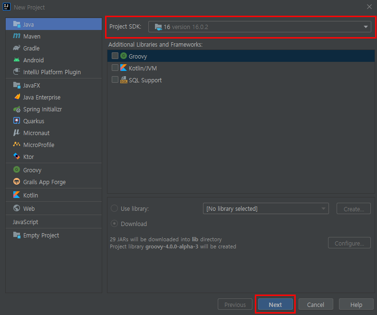The height and width of the screenshot is (315, 377).
Task: Click the Web globe icon
Action: coord(17,208)
